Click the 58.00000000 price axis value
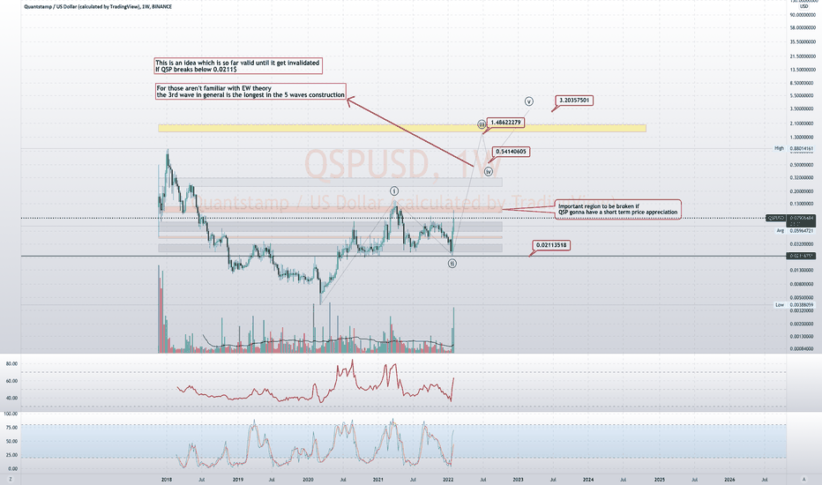Image resolution: width=822 pixels, height=485 pixels. point(803,28)
